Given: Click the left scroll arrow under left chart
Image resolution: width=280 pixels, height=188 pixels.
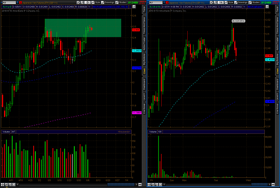Looking at the screenshot, I should point(17,184).
